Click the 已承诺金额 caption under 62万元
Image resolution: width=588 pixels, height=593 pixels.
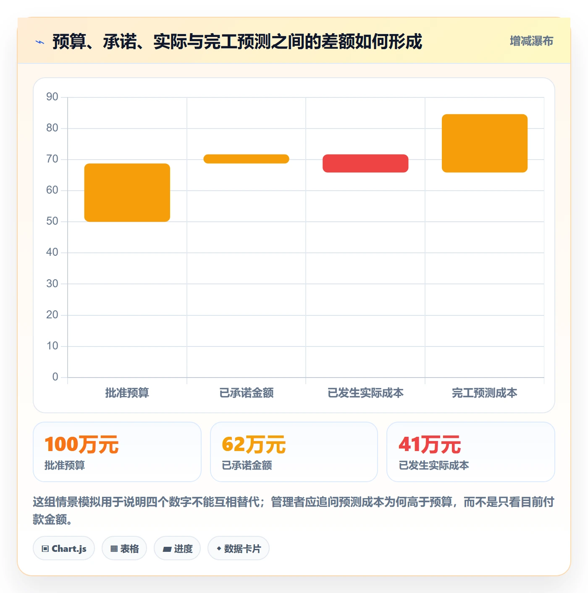247,465
